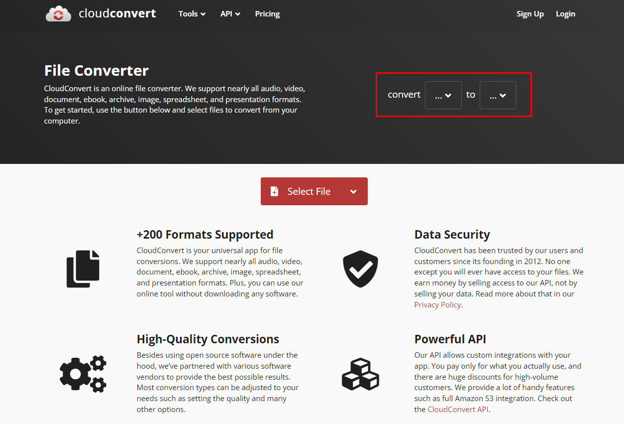Click the Login link
624x424 pixels.
565,14
